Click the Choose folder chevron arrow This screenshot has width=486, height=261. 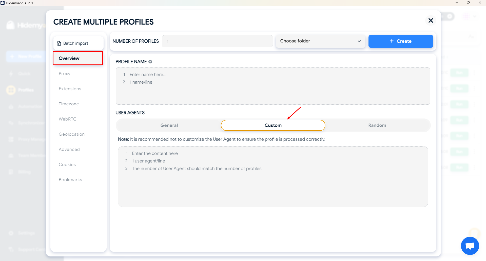point(359,41)
